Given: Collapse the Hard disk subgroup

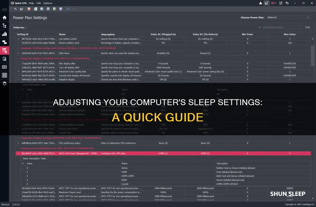Looking at the screenshot, I should [18, 148].
